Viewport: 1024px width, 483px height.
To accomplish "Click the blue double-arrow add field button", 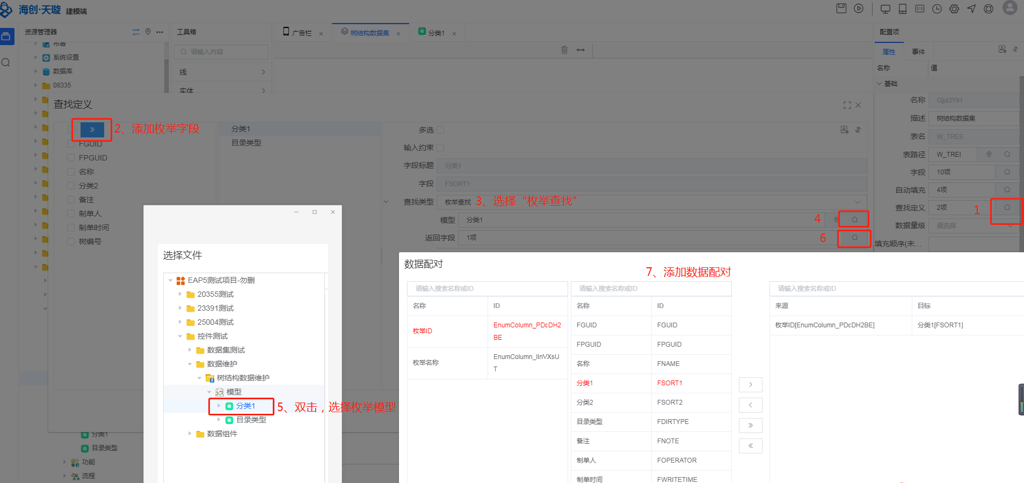I will [x=92, y=129].
